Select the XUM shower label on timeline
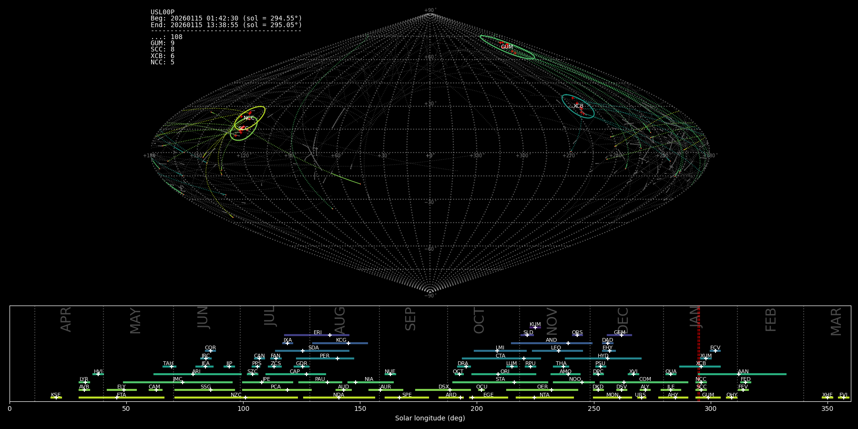 tap(706, 356)
